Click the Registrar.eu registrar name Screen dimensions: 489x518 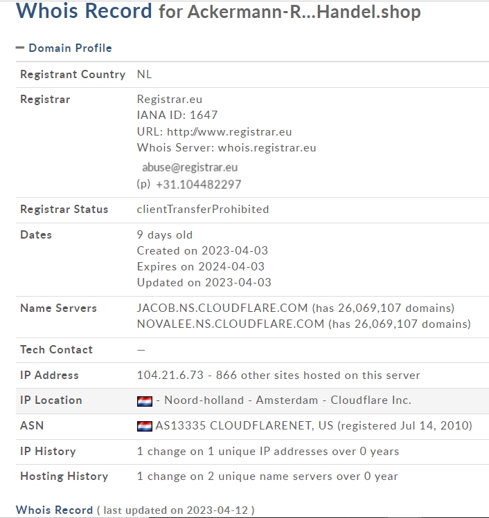pos(170,99)
